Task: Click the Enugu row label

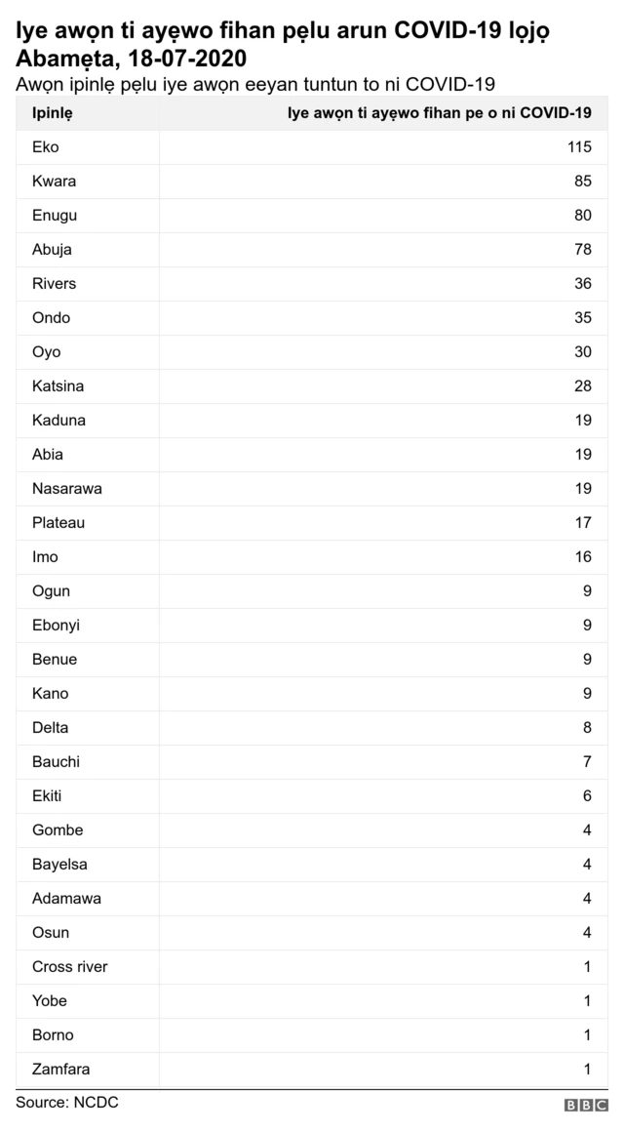Action: tap(55, 216)
